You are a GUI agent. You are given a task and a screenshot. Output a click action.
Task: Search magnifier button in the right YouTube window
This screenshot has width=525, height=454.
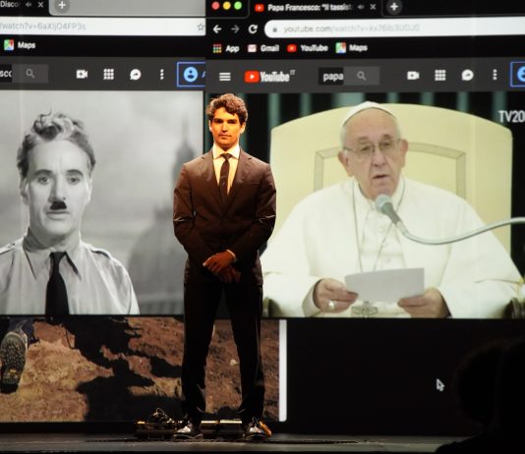[x=362, y=76]
